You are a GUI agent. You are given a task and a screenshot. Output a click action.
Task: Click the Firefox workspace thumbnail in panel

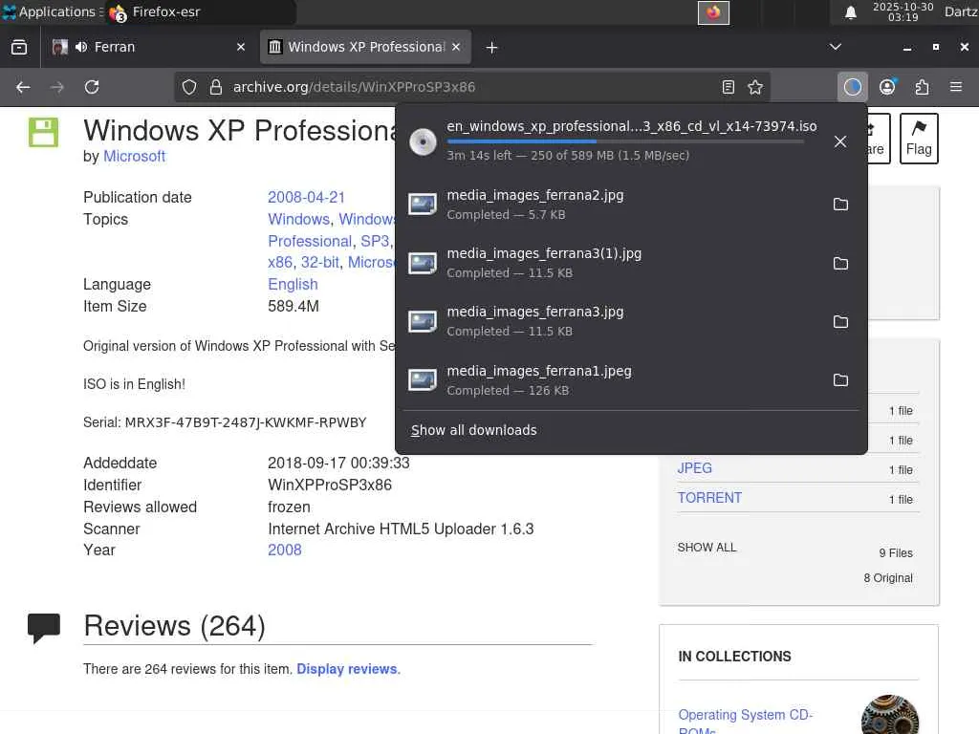point(713,12)
